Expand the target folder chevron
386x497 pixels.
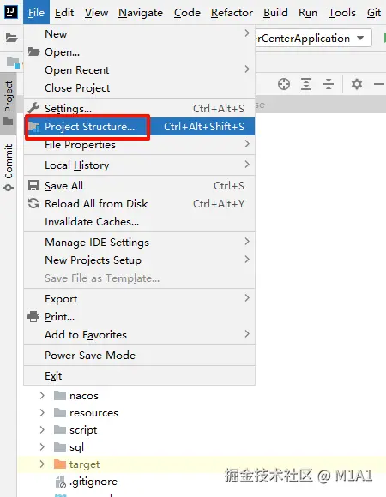42,464
